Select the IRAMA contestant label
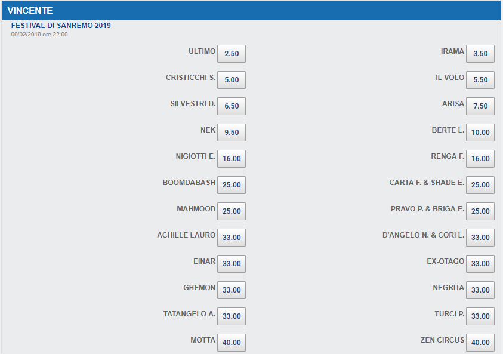The image size is (503, 354). click(x=452, y=51)
